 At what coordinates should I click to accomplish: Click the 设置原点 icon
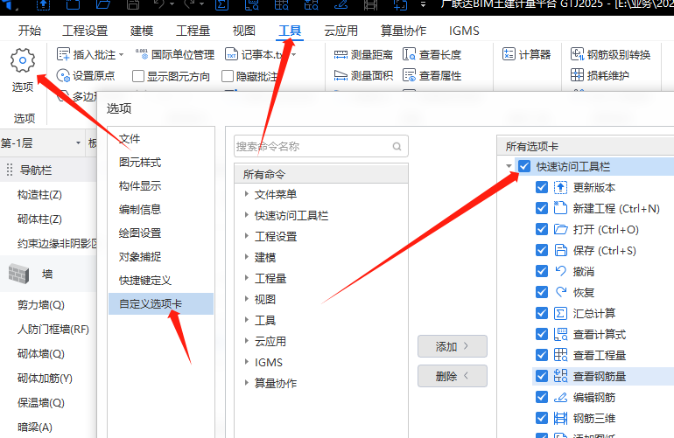coord(63,76)
